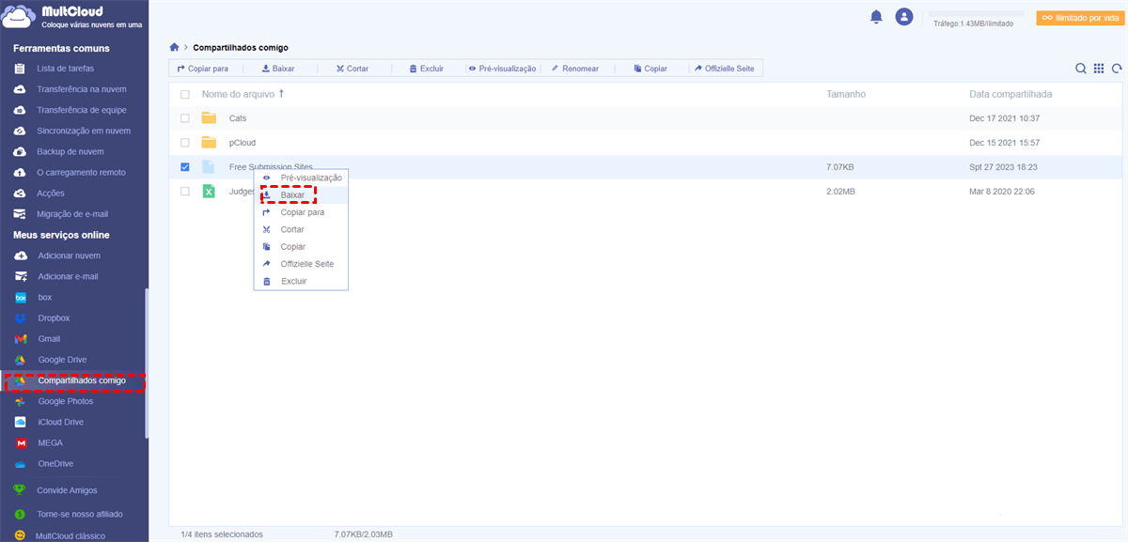Click Copiar para toolbar button
This screenshot has height=542, width=1128.
click(x=203, y=69)
